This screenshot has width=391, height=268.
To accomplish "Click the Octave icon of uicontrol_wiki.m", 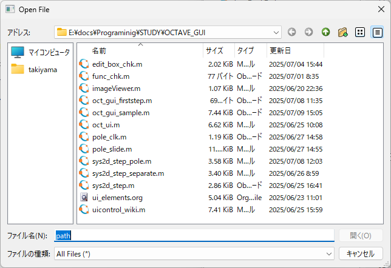I will click(84, 210).
